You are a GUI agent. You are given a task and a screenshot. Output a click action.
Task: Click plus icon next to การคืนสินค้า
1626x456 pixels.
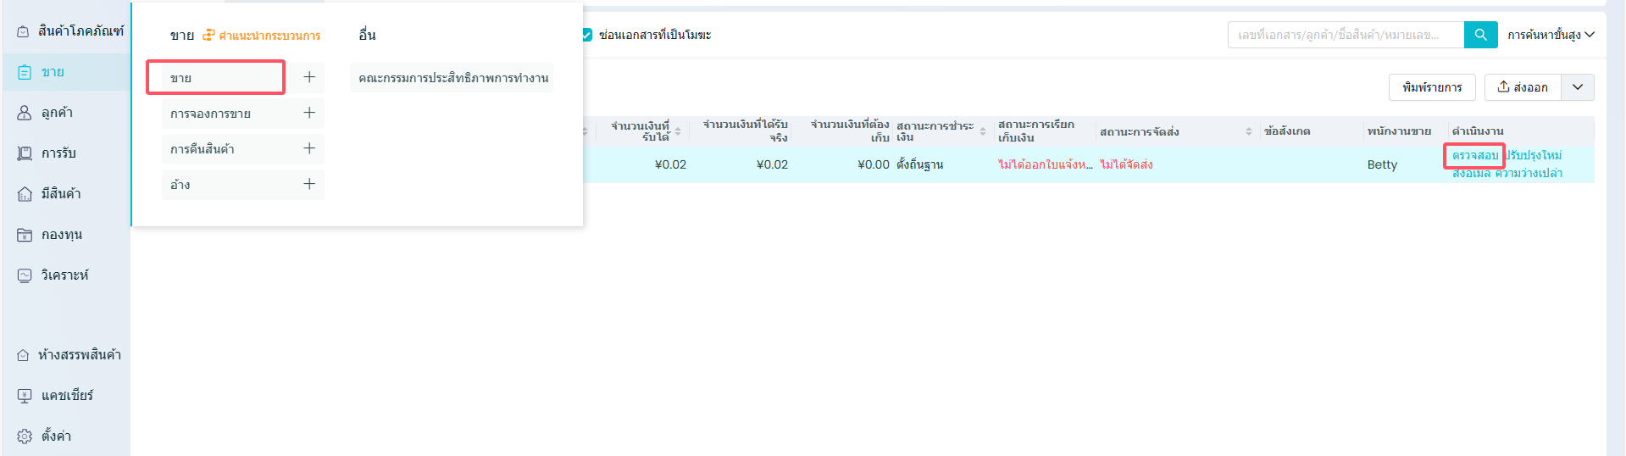(309, 148)
